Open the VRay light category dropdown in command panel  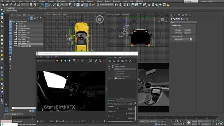pyautogui.click(x=183, y=22)
